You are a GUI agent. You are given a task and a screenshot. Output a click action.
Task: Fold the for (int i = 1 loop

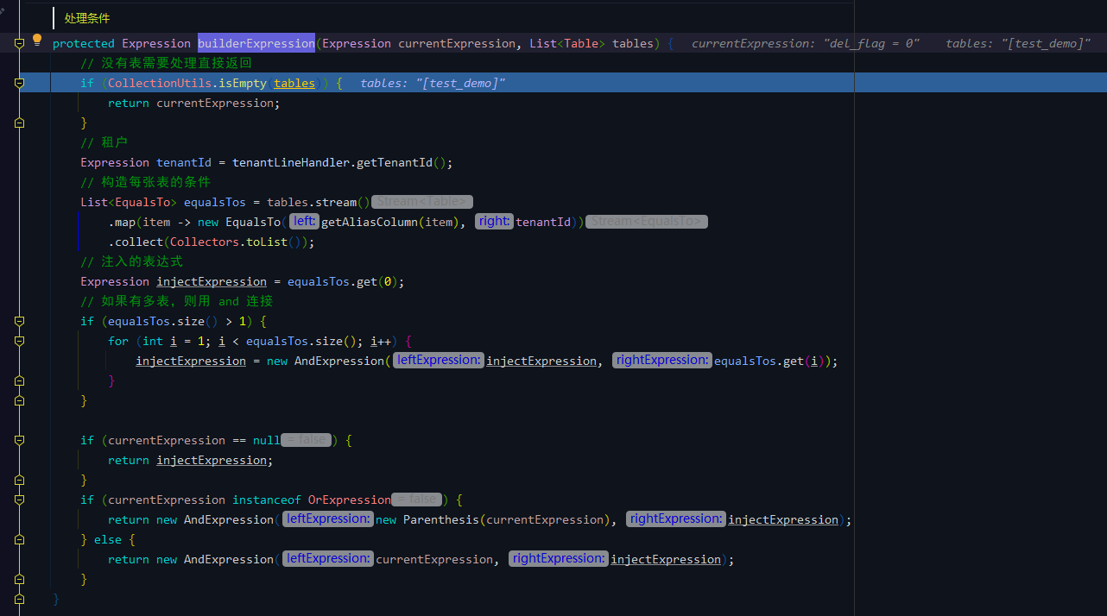[19, 341]
